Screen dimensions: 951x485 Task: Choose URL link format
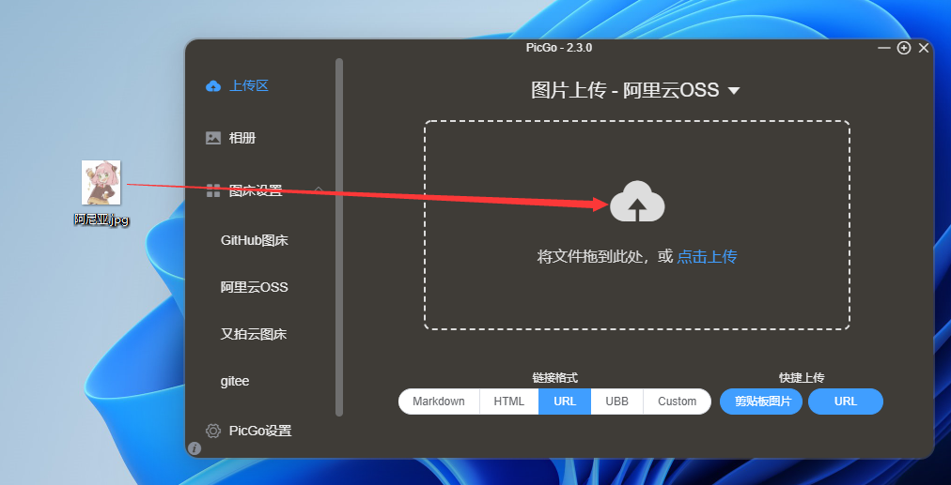click(565, 402)
